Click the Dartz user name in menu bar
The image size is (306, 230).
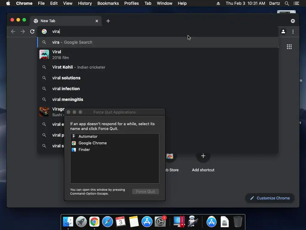(x=274, y=3)
